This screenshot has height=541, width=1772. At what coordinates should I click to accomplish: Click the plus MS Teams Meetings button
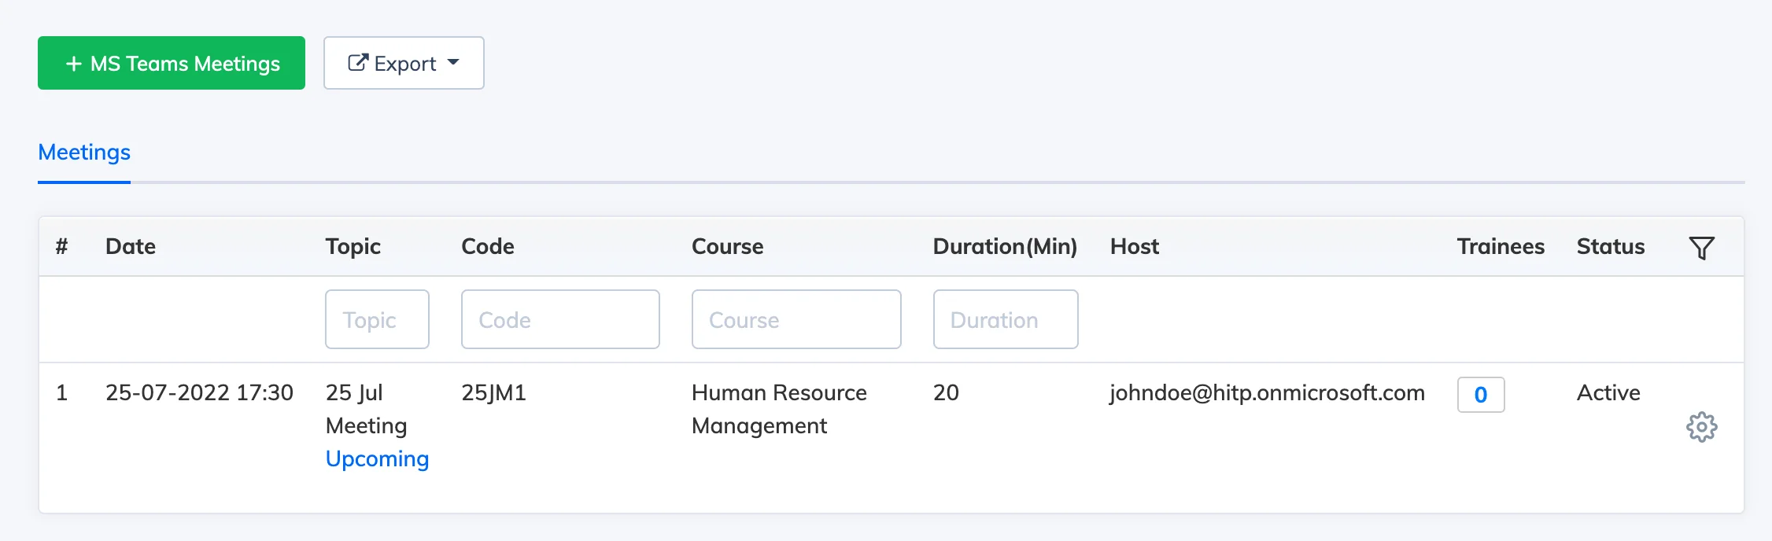[172, 63]
